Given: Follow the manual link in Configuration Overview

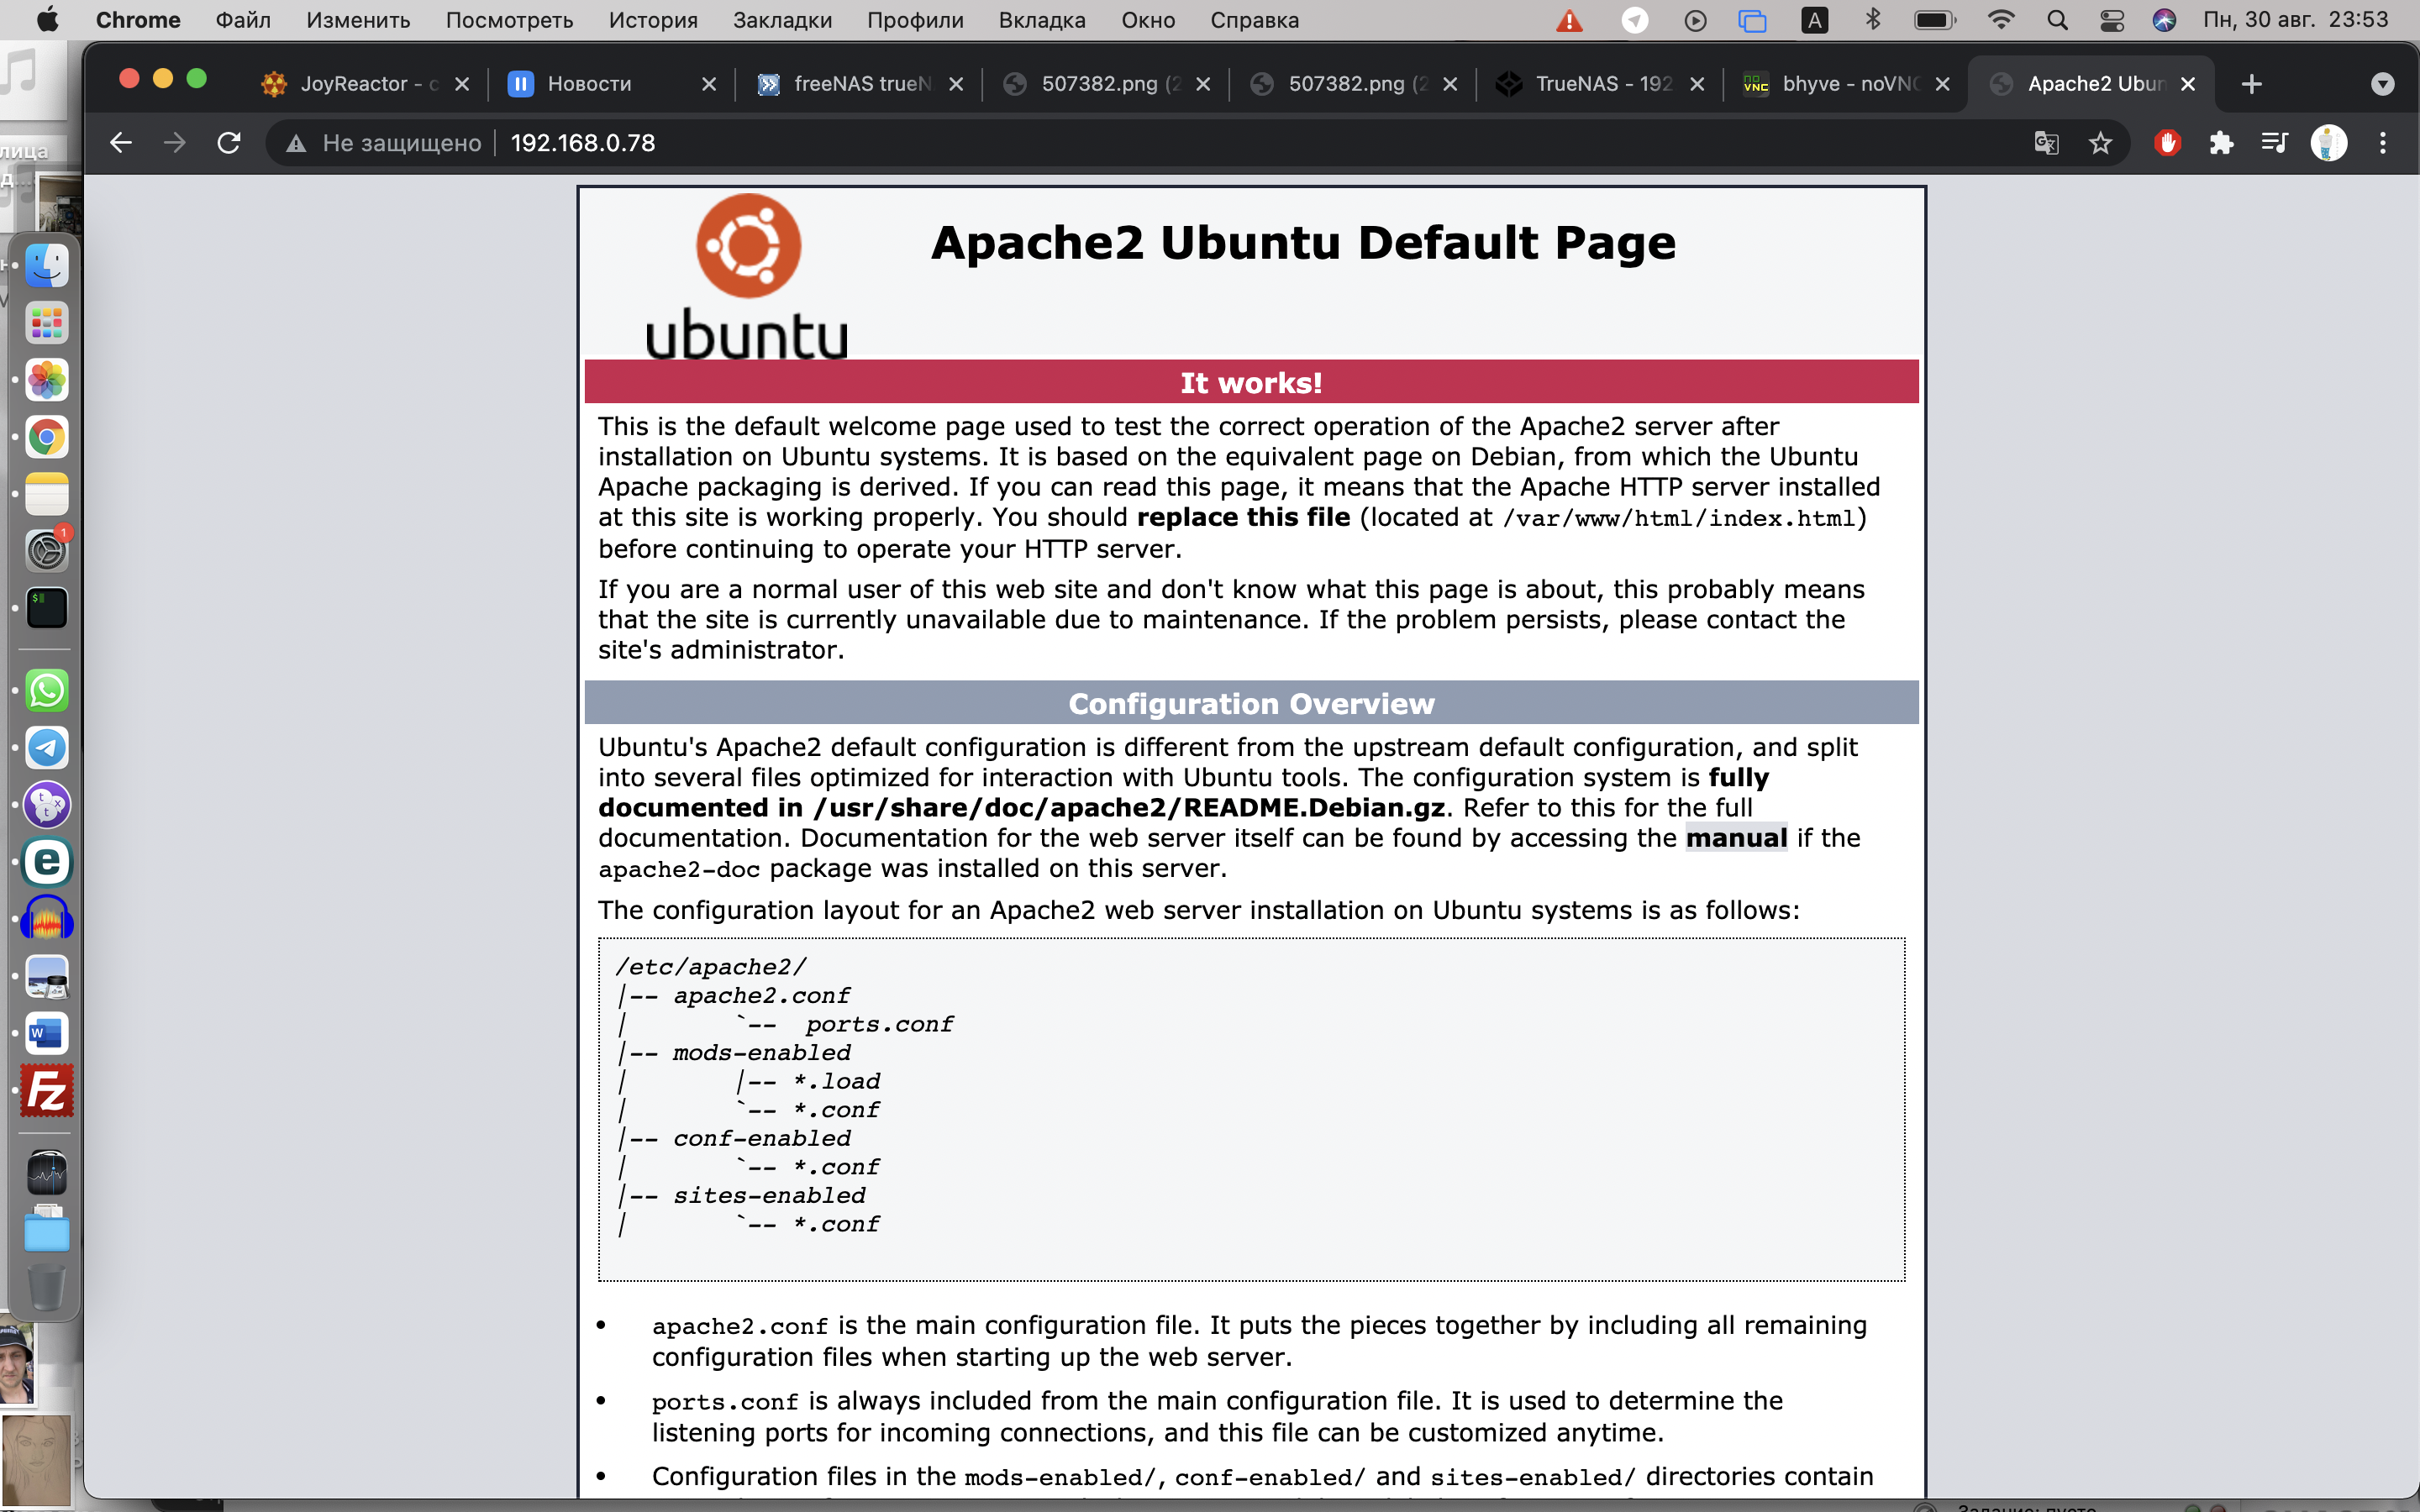Looking at the screenshot, I should 1736,838.
